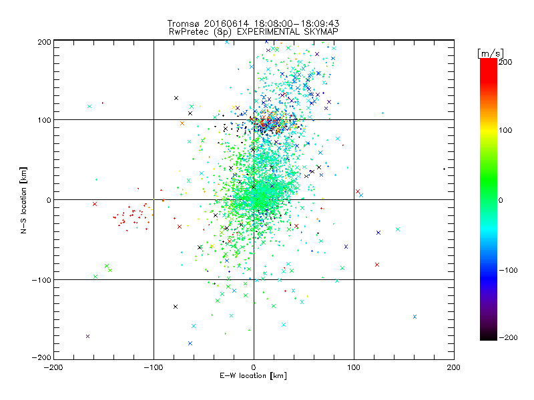Click the 'N-S location [km]' axis label
Screen dimensions: 534x400
click(x=23, y=200)
